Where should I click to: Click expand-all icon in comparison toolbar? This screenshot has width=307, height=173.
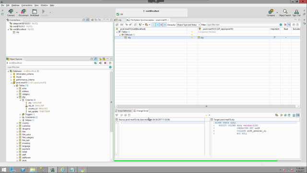tap(294, 25)
